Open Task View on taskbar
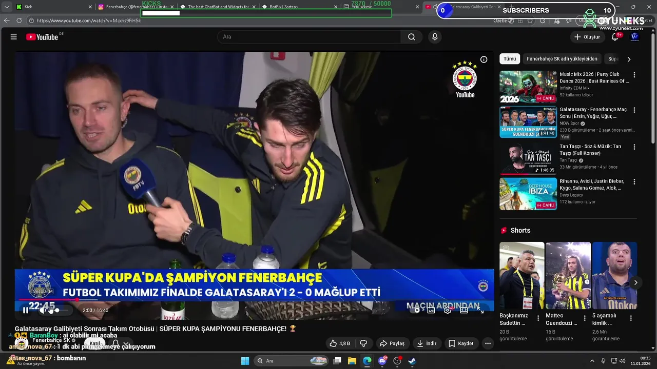This screenshot has width=657, height=369. click(x=337, y=361)
